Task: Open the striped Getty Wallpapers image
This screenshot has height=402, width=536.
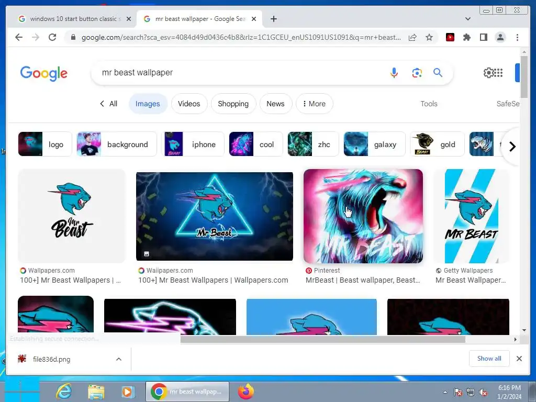Action: pos(471,216)
